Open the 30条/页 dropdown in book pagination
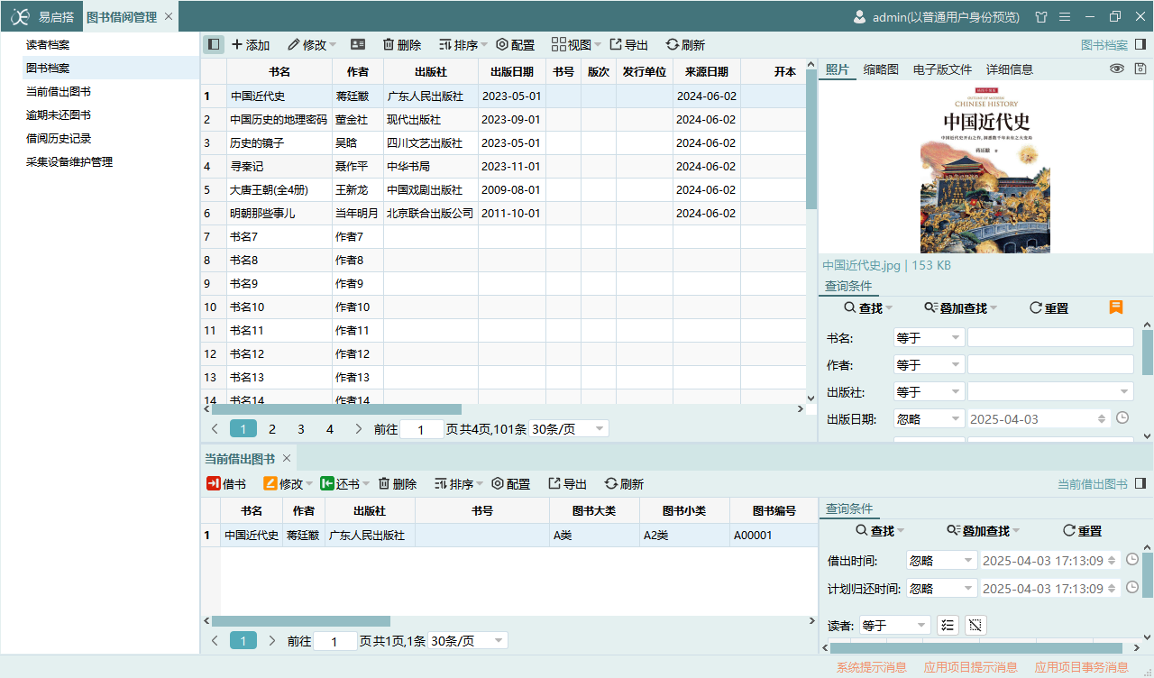The height and width of the screenshot is (678, 1154). pos(569,429)
